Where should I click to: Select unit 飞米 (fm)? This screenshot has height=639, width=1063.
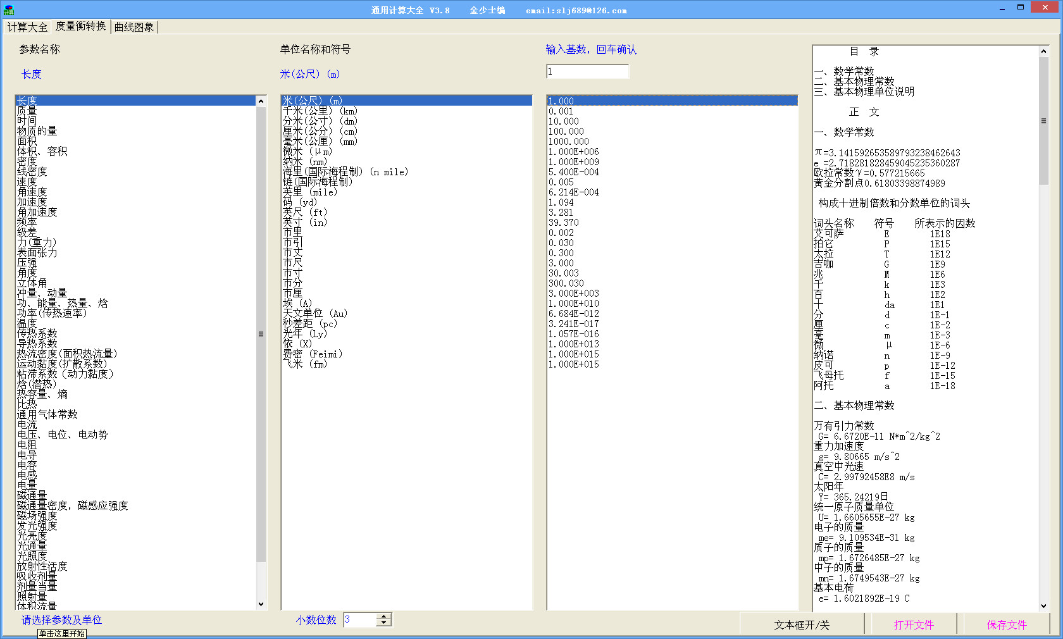407,364
